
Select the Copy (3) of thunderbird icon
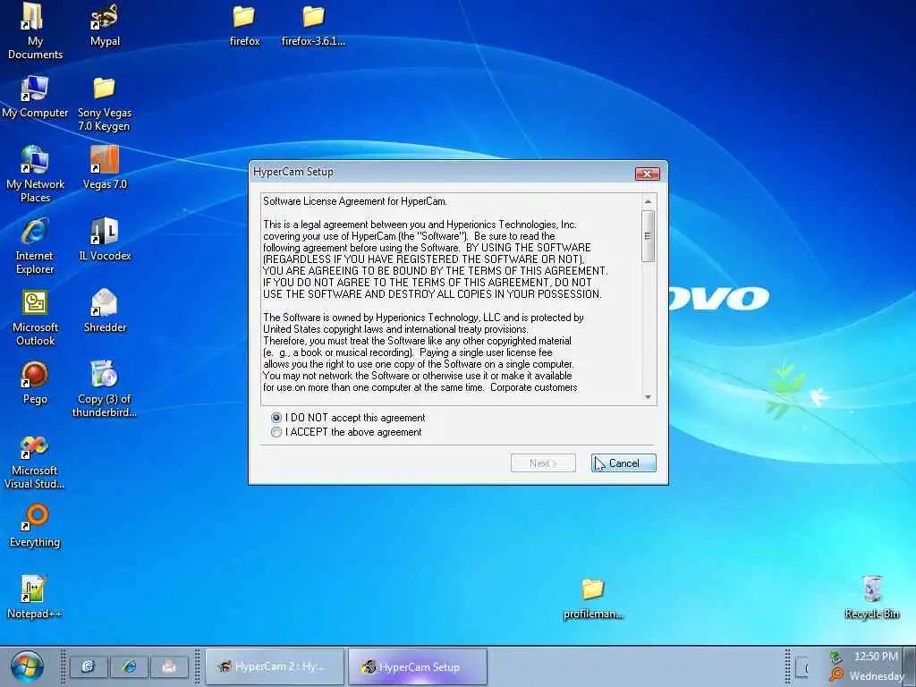(x=104, y=389)
